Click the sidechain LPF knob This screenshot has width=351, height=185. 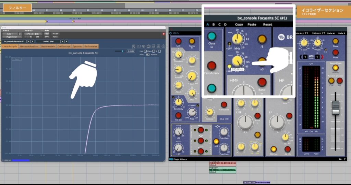pos(178,132)
